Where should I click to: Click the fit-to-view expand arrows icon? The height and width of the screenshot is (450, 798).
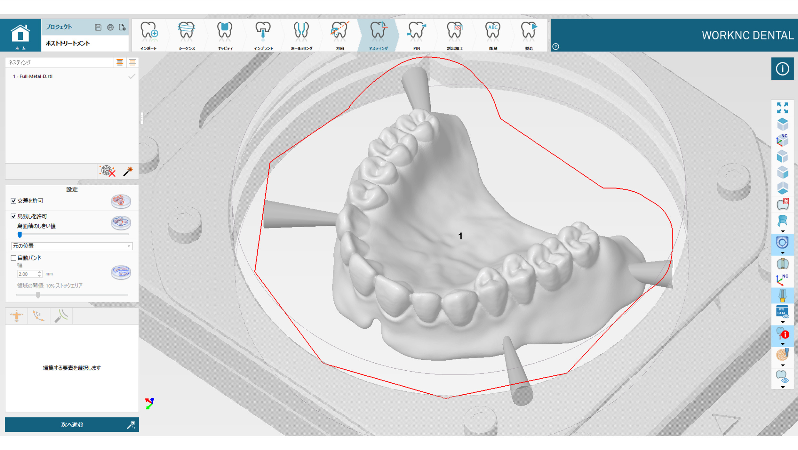[x=783, y=108]
